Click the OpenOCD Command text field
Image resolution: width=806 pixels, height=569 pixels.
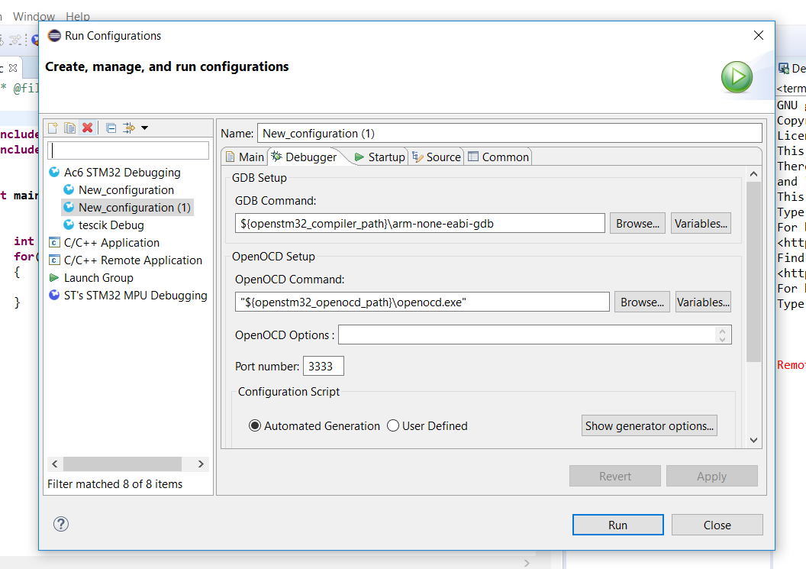tap(422, 302)
